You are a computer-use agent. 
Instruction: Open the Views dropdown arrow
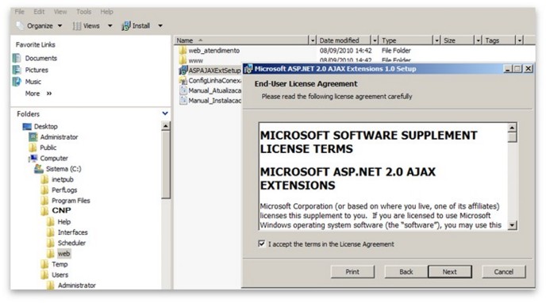pos(110,25)
